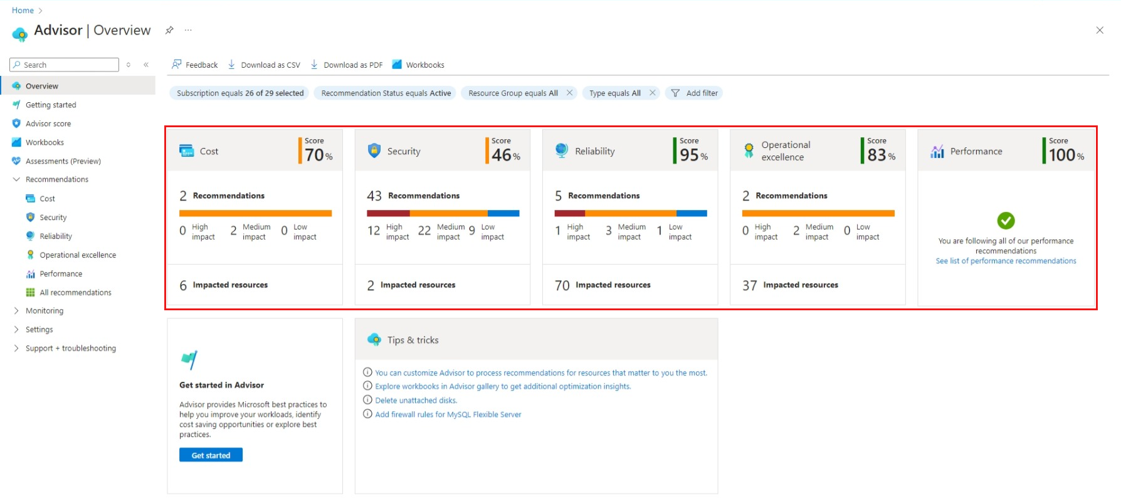The image size is (1121, 504).
Task: Click the sidebar Search input field
Action: point(64,65)
